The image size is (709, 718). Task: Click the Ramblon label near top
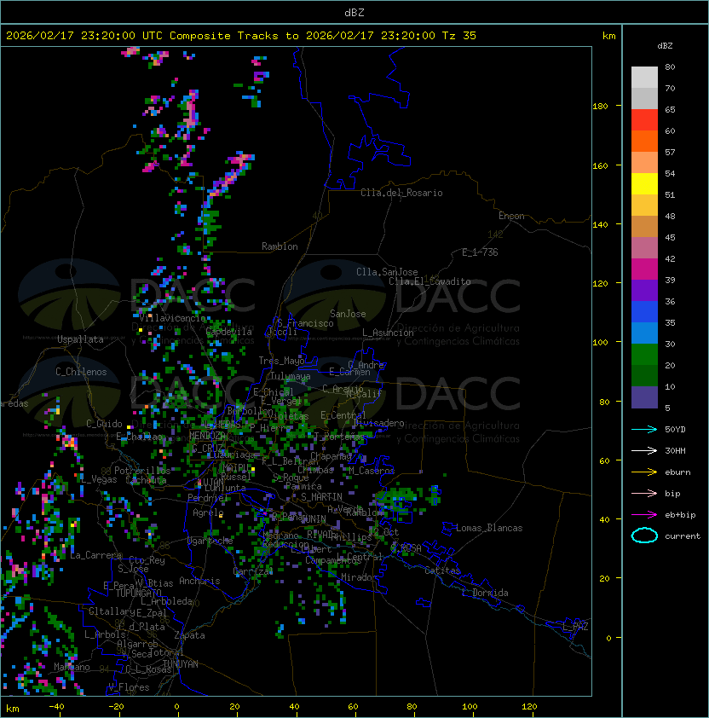pos(280,246)
